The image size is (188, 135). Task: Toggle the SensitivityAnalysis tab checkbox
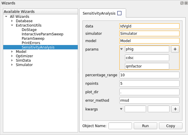coord(119,13)
